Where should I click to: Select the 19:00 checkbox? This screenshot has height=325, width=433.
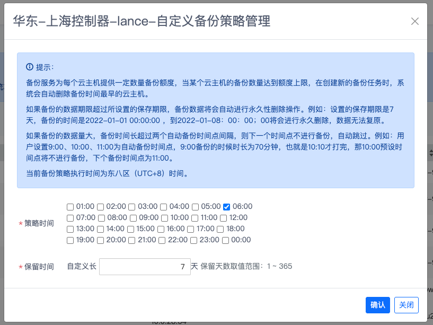tap(70, 240)
